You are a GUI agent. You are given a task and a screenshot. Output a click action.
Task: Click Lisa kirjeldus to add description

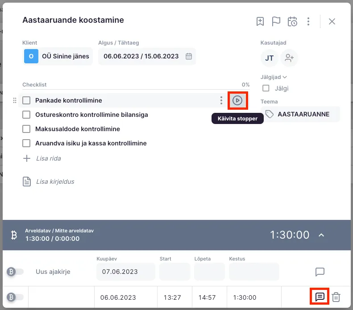(54, 182)
